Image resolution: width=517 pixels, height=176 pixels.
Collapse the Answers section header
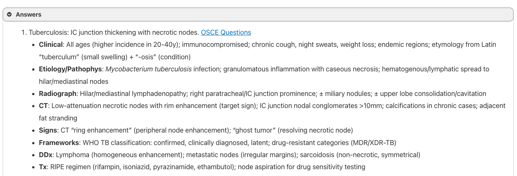(29, 14)
